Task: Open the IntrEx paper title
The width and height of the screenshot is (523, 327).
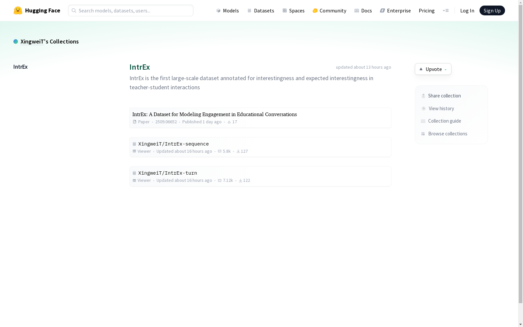Action: pyautogui.click(x=214, y=114)
